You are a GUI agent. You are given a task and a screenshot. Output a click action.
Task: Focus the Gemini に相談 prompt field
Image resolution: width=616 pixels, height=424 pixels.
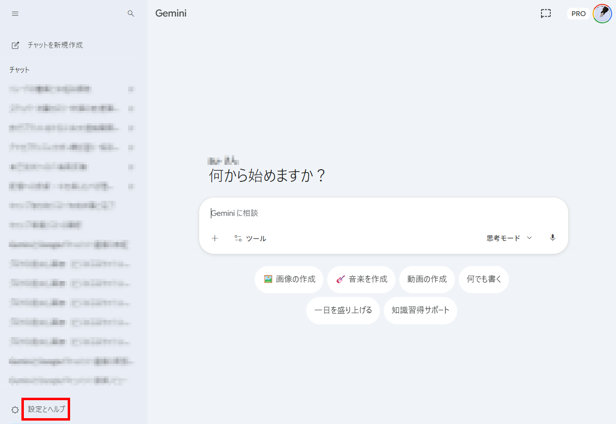384,213
